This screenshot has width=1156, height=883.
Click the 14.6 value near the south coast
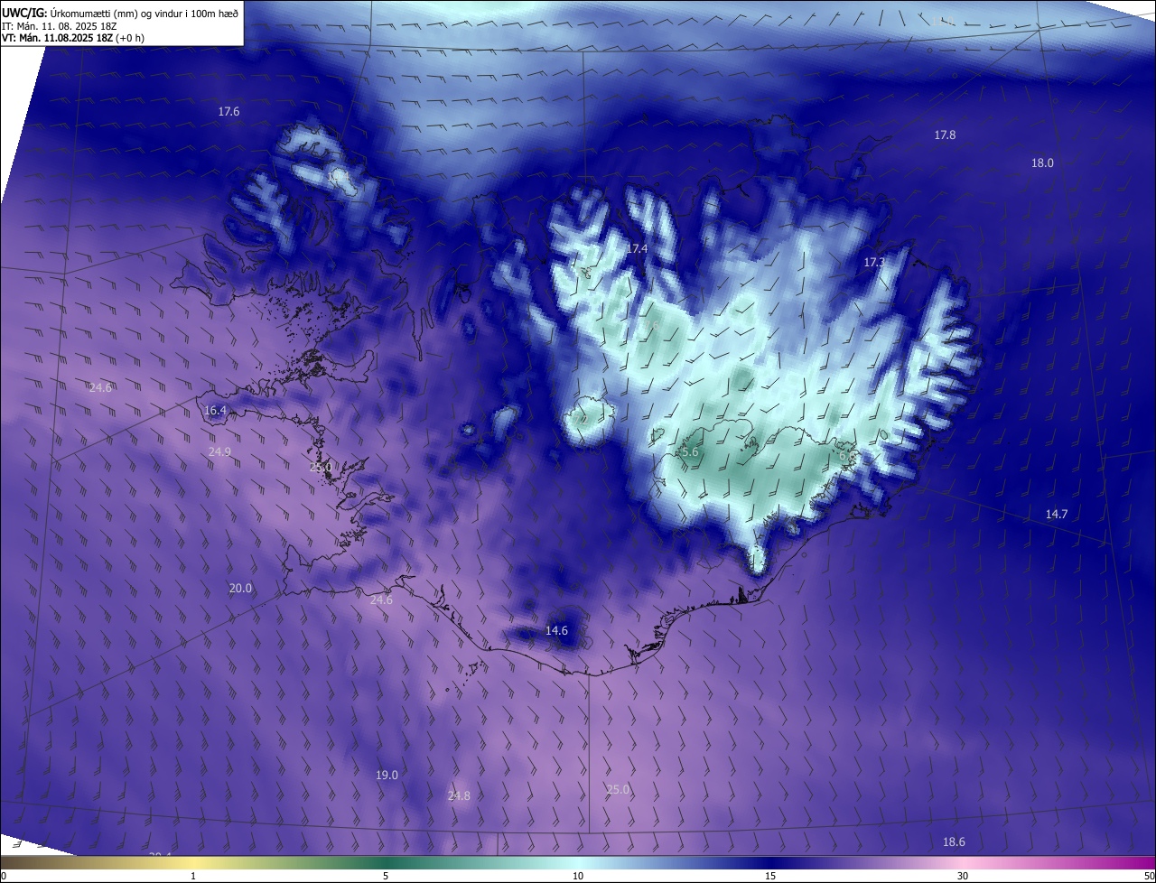(x=557, y=630)
